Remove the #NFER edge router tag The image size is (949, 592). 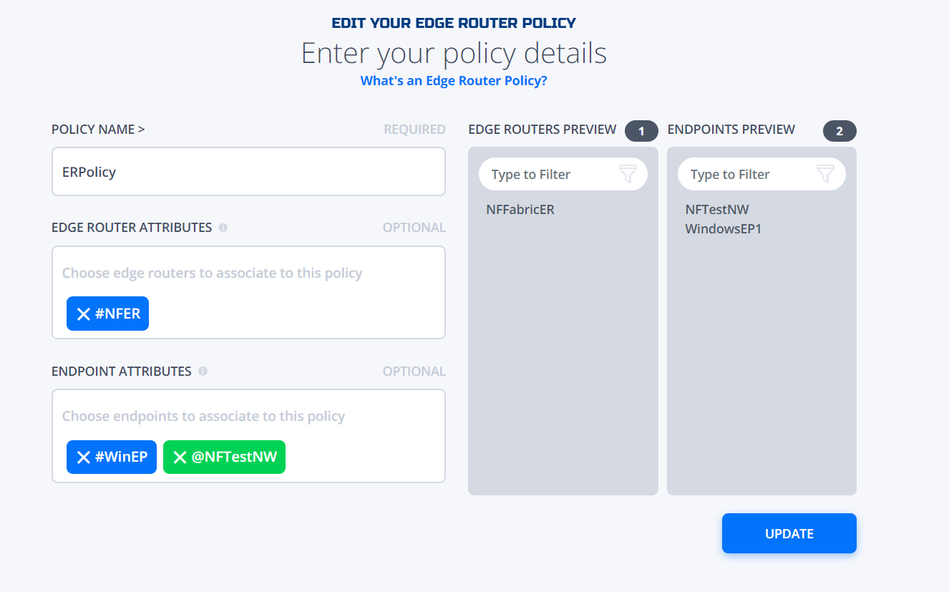pyautogui.click(x=84, y=314)
